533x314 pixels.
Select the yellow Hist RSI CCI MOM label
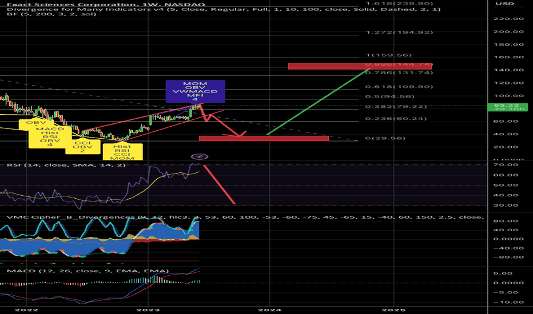pyautogui.click(x=122, y=152)
